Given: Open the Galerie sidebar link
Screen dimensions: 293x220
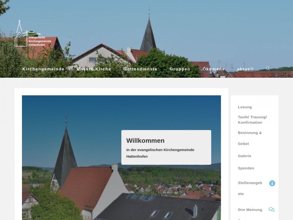Looking at the screenshot, I should (x=244, y=156).
